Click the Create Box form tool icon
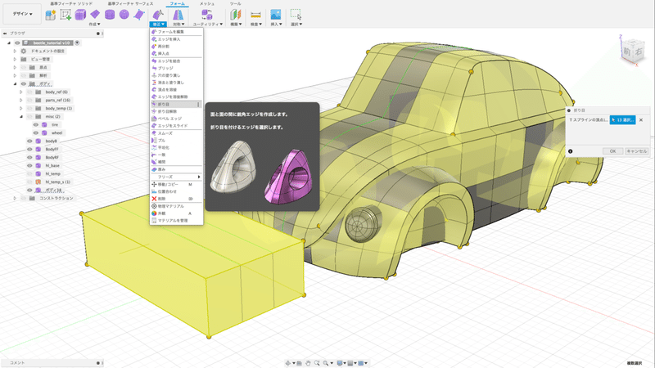The width and height of the screenshot is (655, 368). coord(81,15)
